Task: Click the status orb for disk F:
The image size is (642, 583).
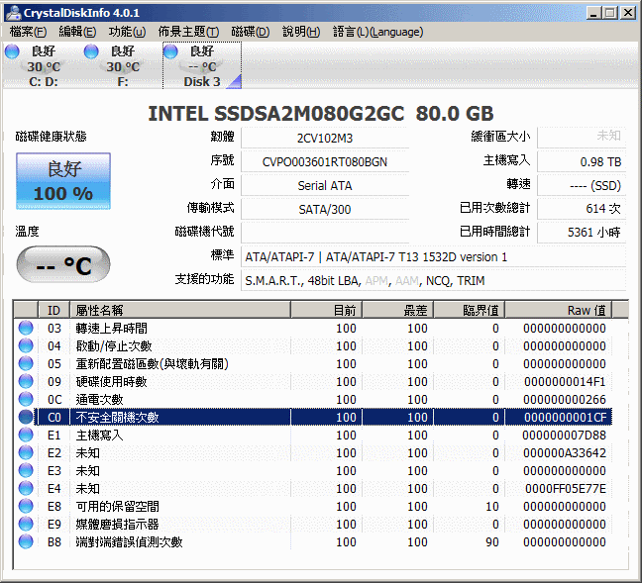Action: [x=92, y=51]
